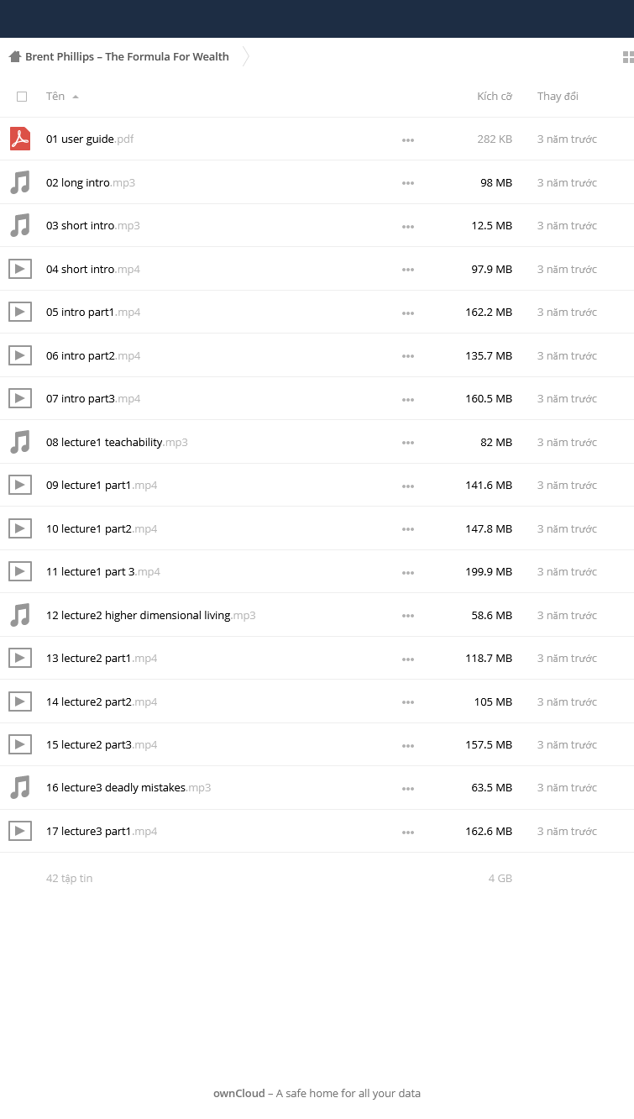
Task: Click the home icon in the breadcrumb
Action: pyautogui.click(x=14, y=57)
